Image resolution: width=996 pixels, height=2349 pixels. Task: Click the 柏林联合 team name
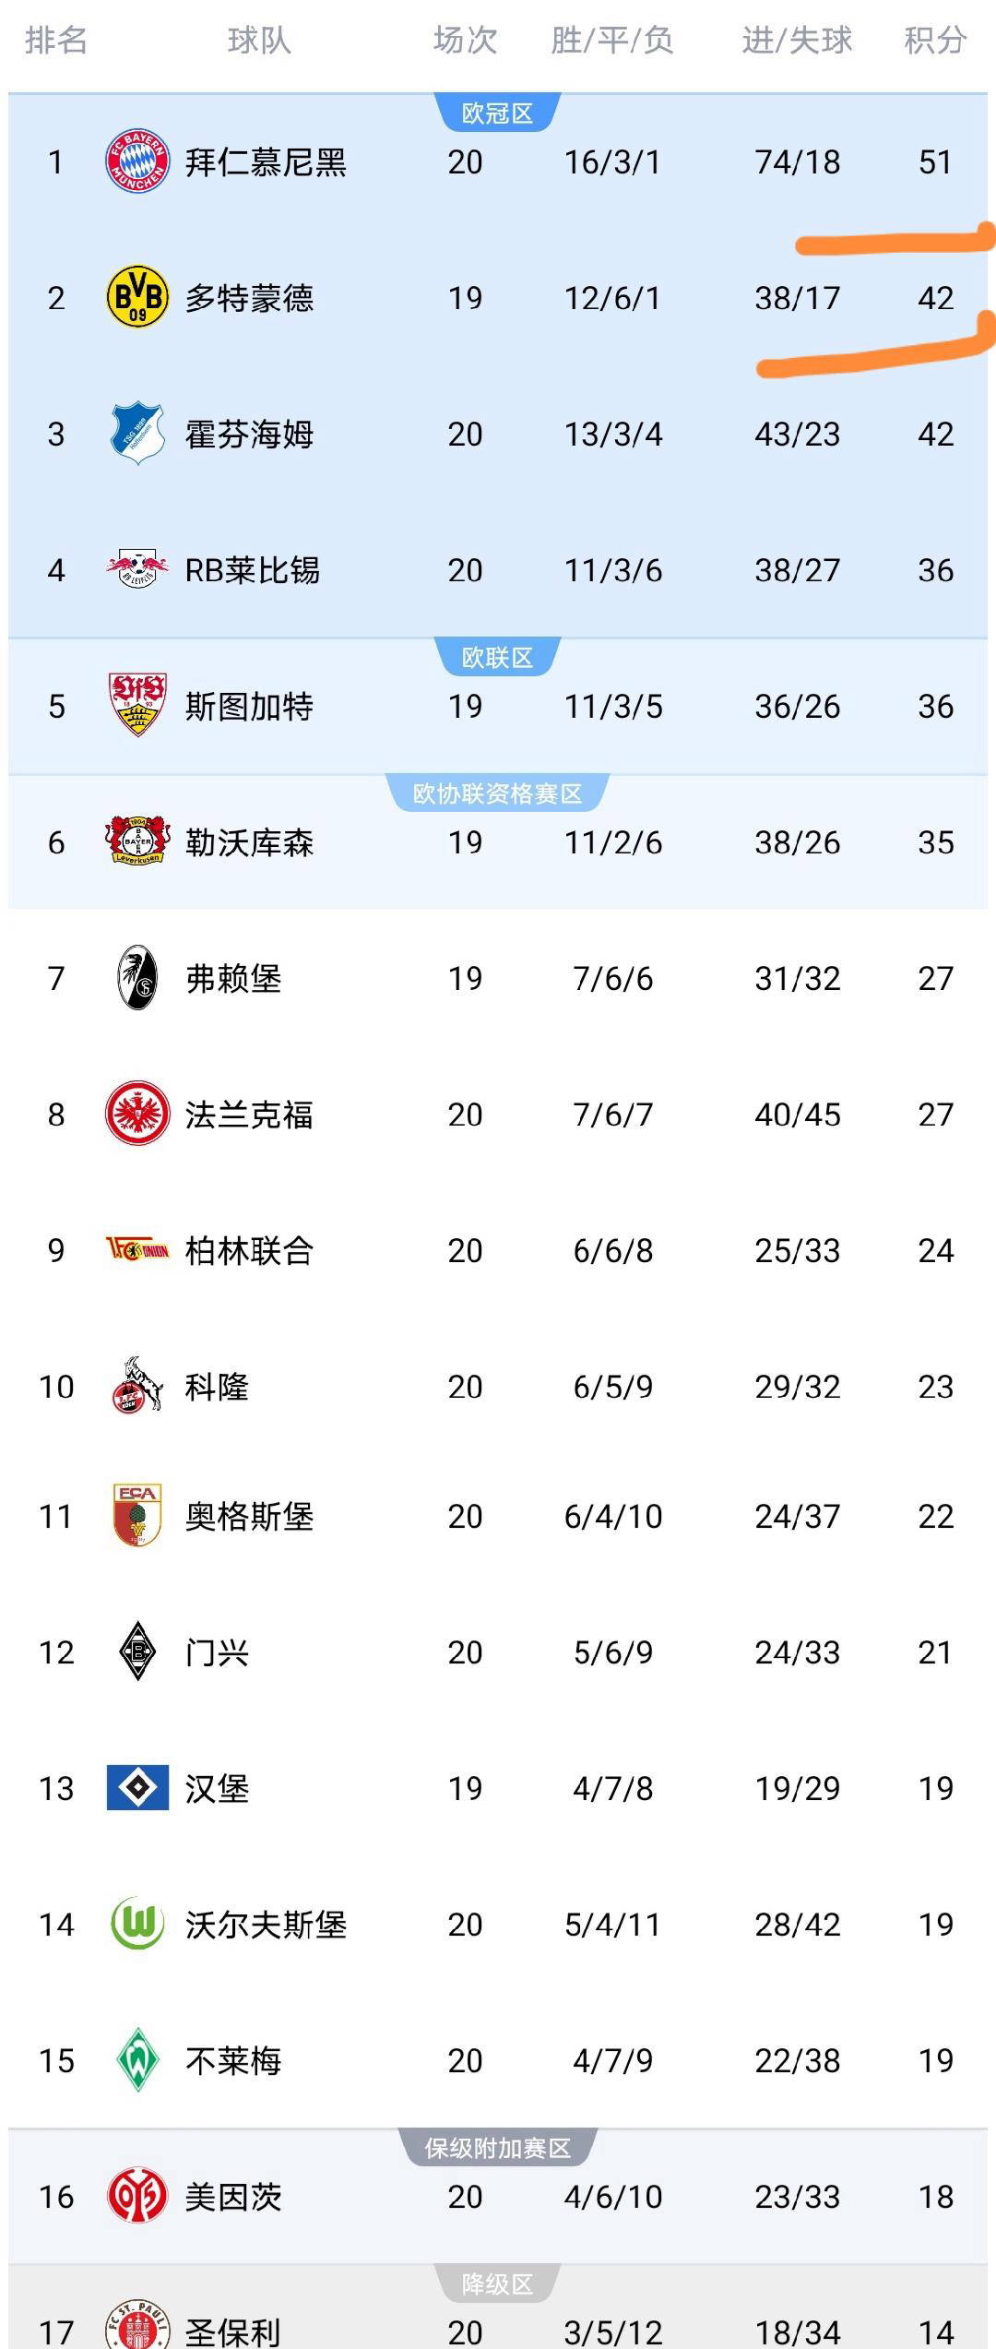249,1251
